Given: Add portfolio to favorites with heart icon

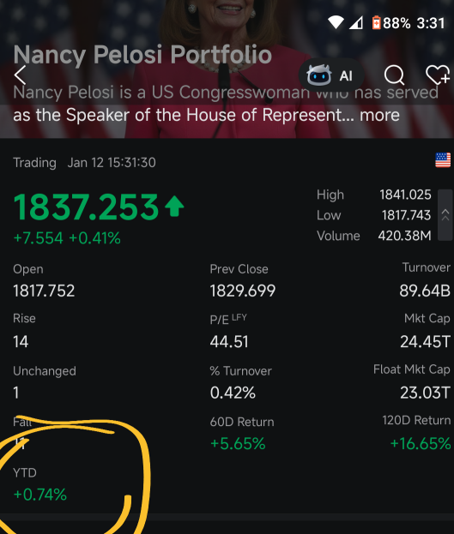Looking at the screenshot, I should click(x=438, y=75).
